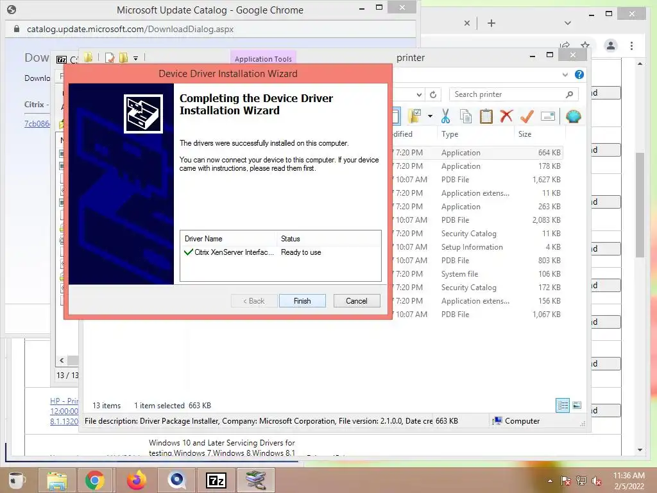Click the folder options icon with checkmarks
This screenshot has height=493, width=657.
tap(415, 116)
